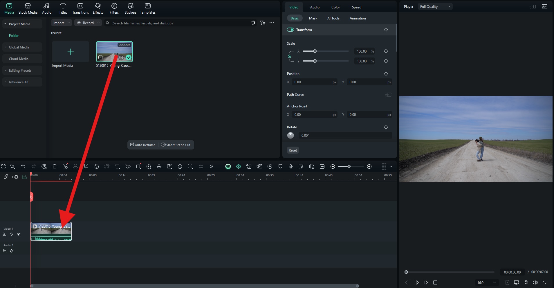Open the Full Quality playback dropdown
This screenshot has height=288, width=554.
pyautogui.click(x=435, y=6)
